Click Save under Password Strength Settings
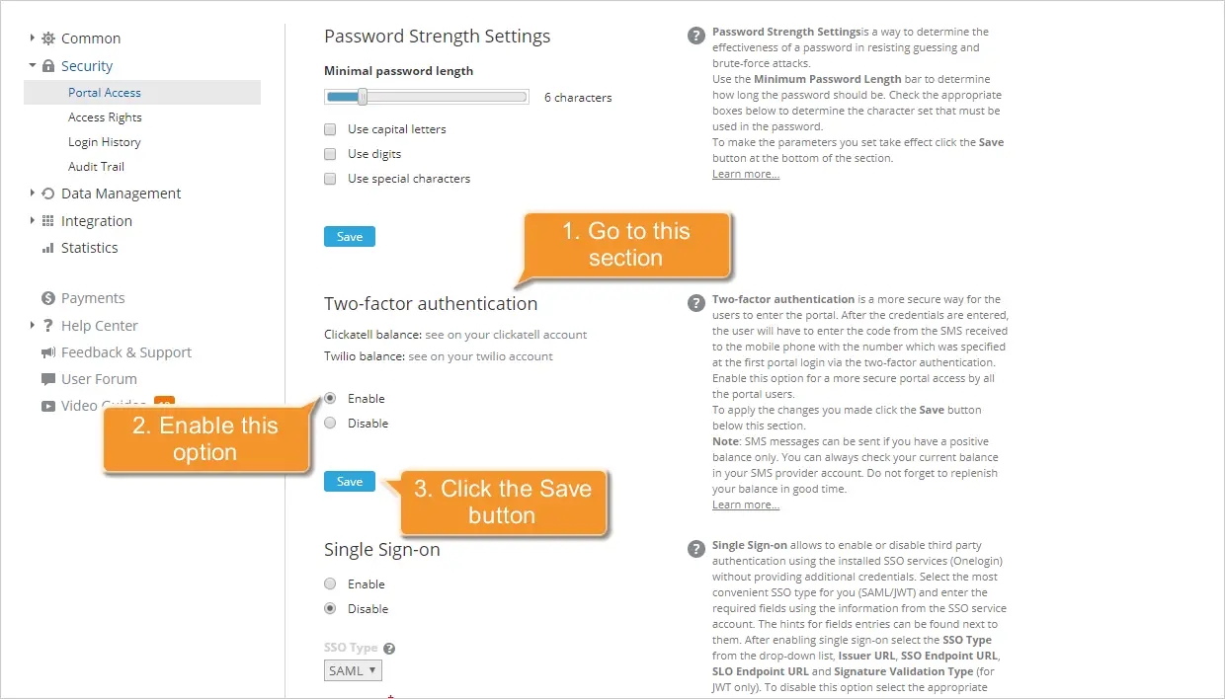1225x699 pixels. tap(349, 236)
